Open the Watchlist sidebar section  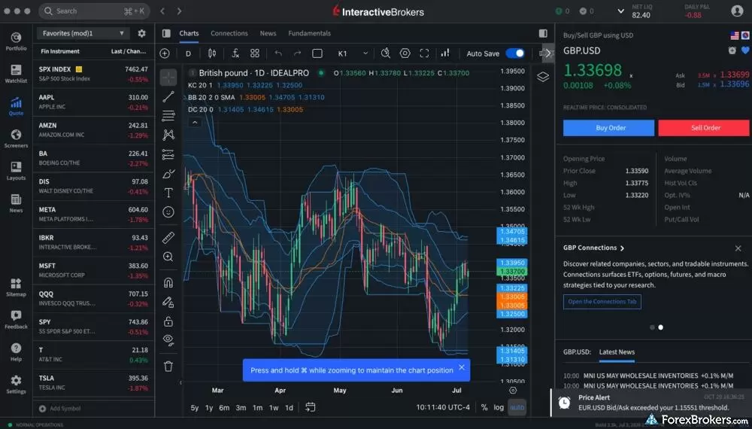pyautogui.click(x=16, y=74)
